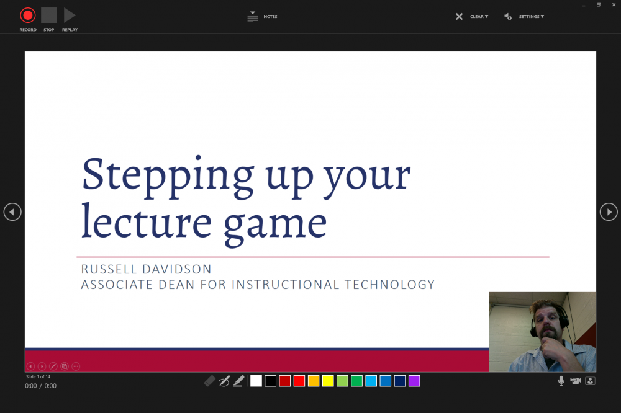Click the see all slides icon on slide
The width and height of the screenshot is (621, 413).
65,366
